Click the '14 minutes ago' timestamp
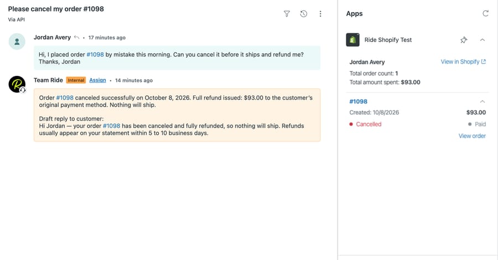The height and width of the screenshot is (260, 498). click(134, 80)
